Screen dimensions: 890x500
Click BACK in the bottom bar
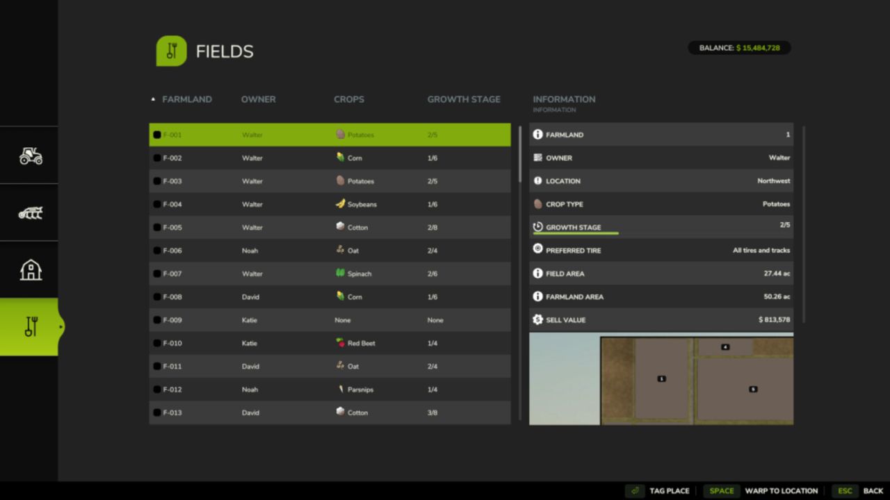873,490
